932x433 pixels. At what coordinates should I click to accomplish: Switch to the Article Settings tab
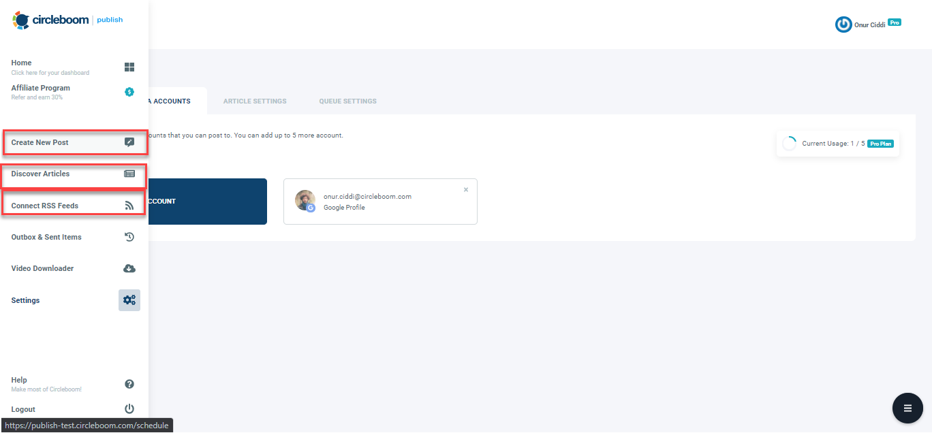pyautogui.click(x=255, y=101)
